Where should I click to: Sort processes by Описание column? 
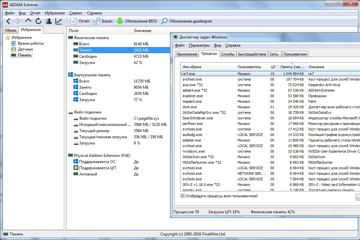(x=333, y=67)
